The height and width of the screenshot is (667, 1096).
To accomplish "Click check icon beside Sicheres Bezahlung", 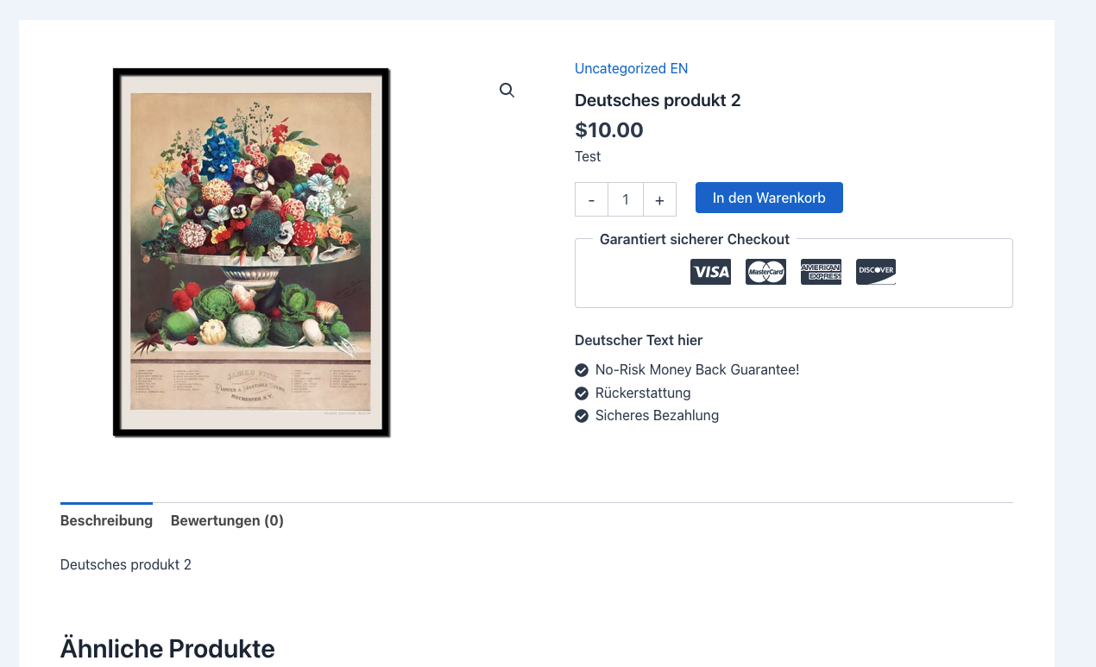I will pyautogui.click(x=582, y=416).
